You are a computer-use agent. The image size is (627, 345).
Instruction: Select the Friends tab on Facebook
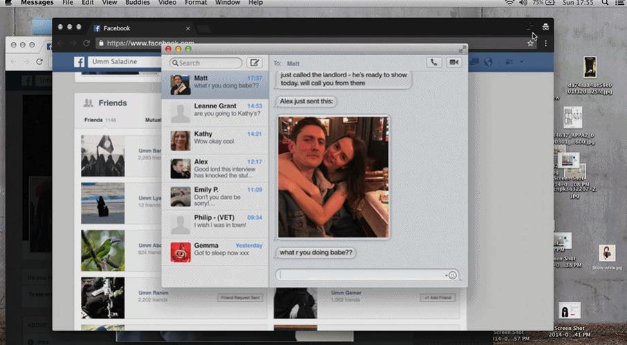tap(93, 120)
